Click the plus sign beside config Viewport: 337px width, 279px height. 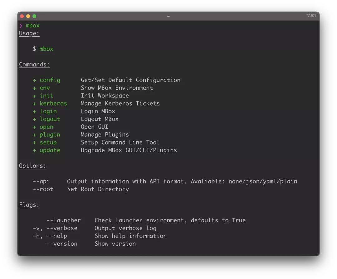tap(34, 80)
